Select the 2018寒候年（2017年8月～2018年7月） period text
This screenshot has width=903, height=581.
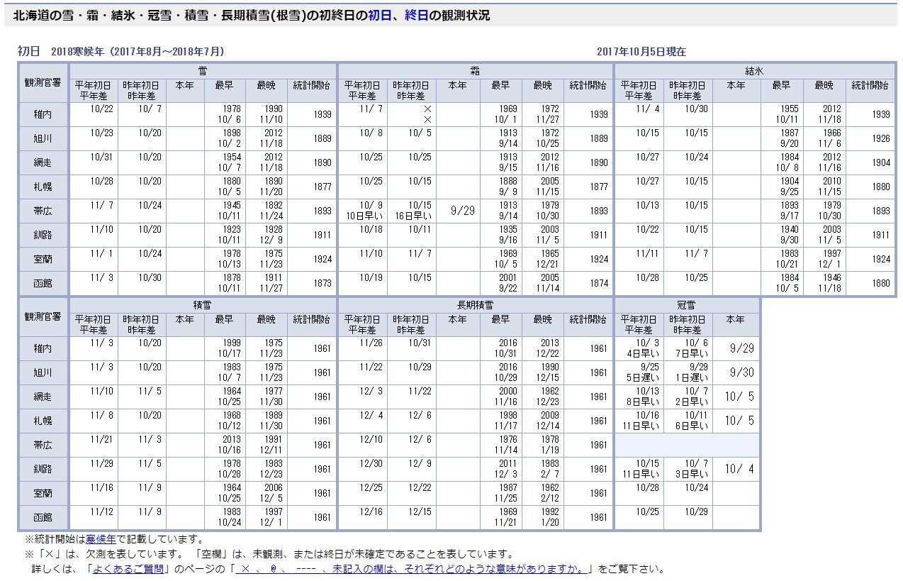[x=138, y=51]
